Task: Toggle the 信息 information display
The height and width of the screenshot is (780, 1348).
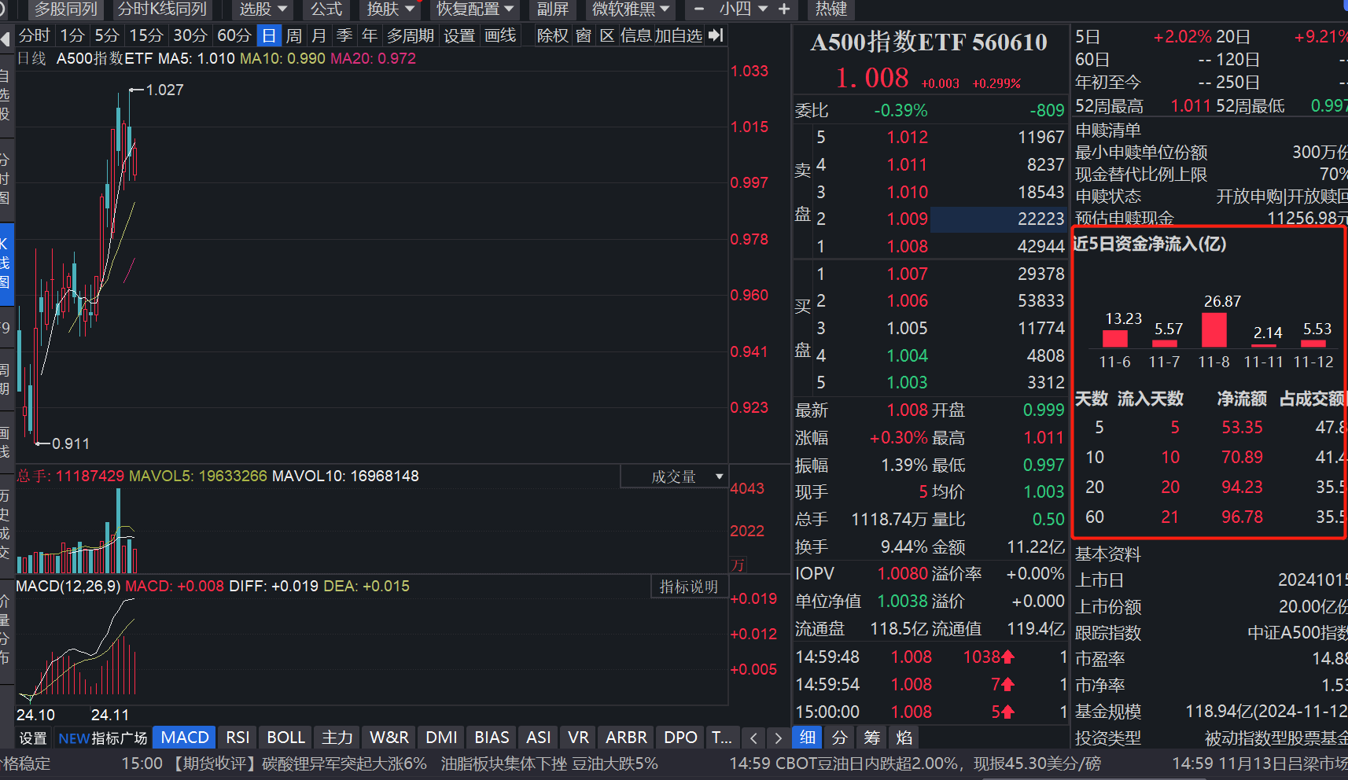Action: click(x=635, y=35)
